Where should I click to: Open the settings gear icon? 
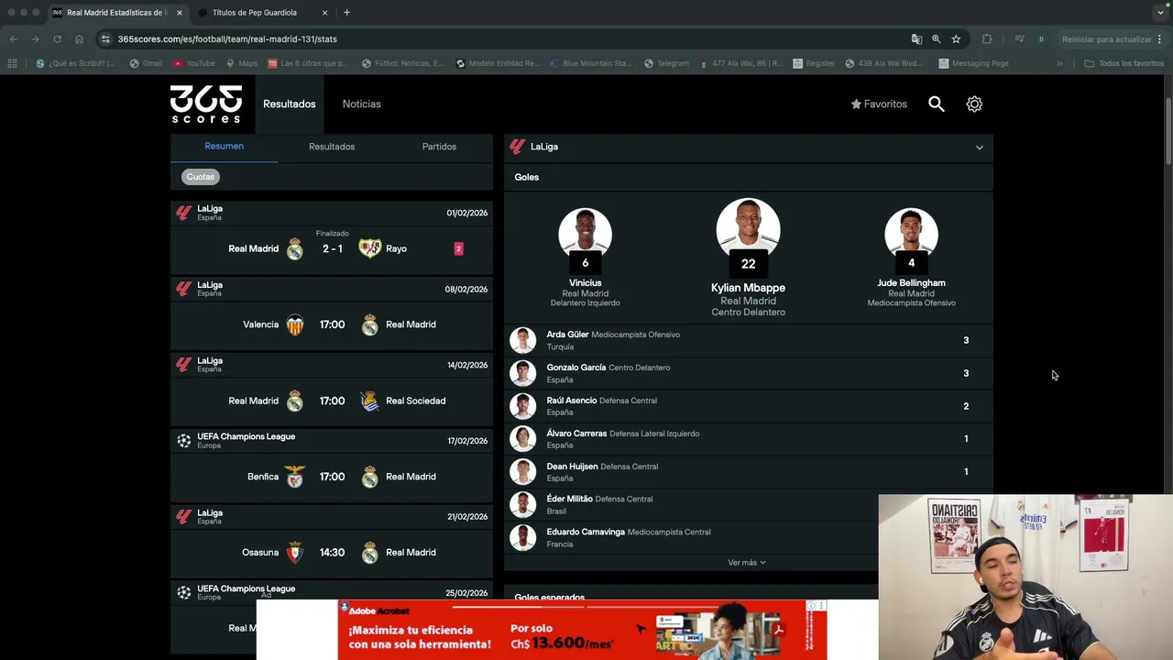coord(974,104)
